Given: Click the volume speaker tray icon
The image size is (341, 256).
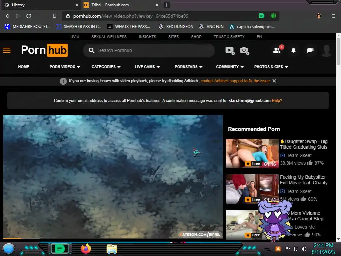Looking at the screenshot, I should tap(304, 249).
